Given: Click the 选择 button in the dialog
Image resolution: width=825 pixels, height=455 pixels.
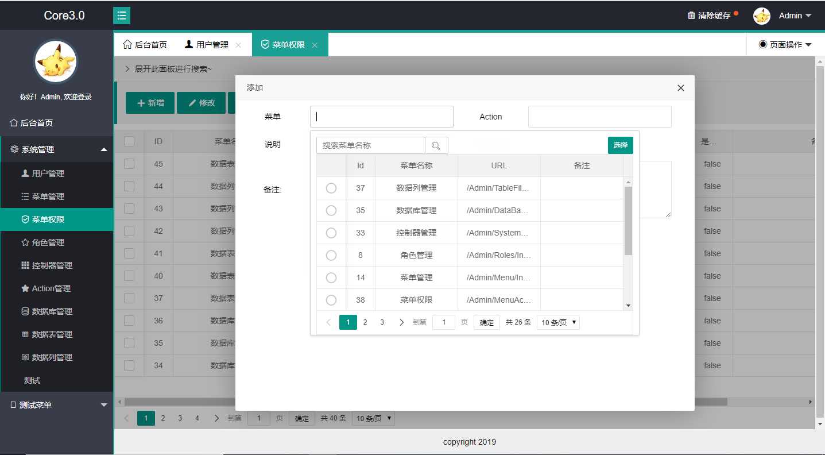Looking at the screenshot, I should click(620, 145).
